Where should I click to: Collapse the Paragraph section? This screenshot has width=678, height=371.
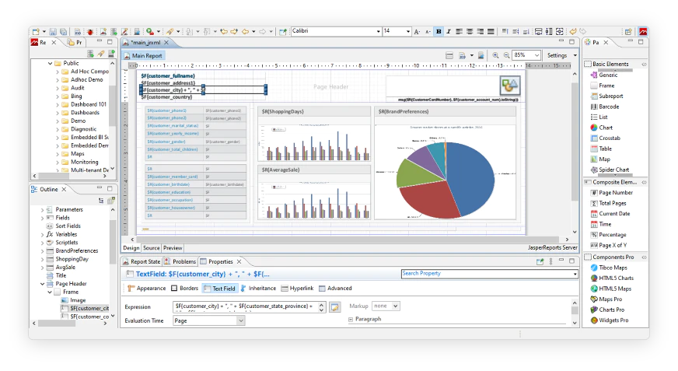(351, 319)
